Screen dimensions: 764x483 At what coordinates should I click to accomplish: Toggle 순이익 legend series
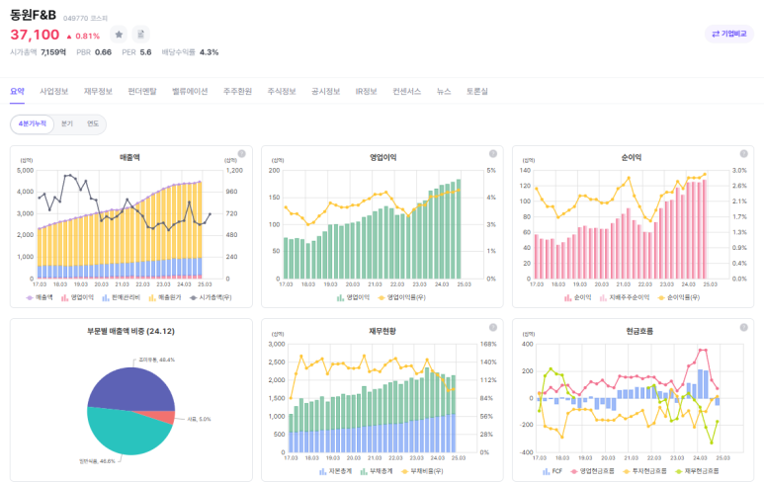578,297
